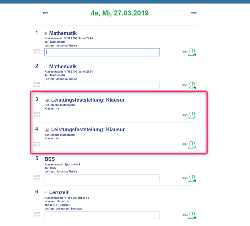Click the exam icon in lesson 4

[47, 130]
